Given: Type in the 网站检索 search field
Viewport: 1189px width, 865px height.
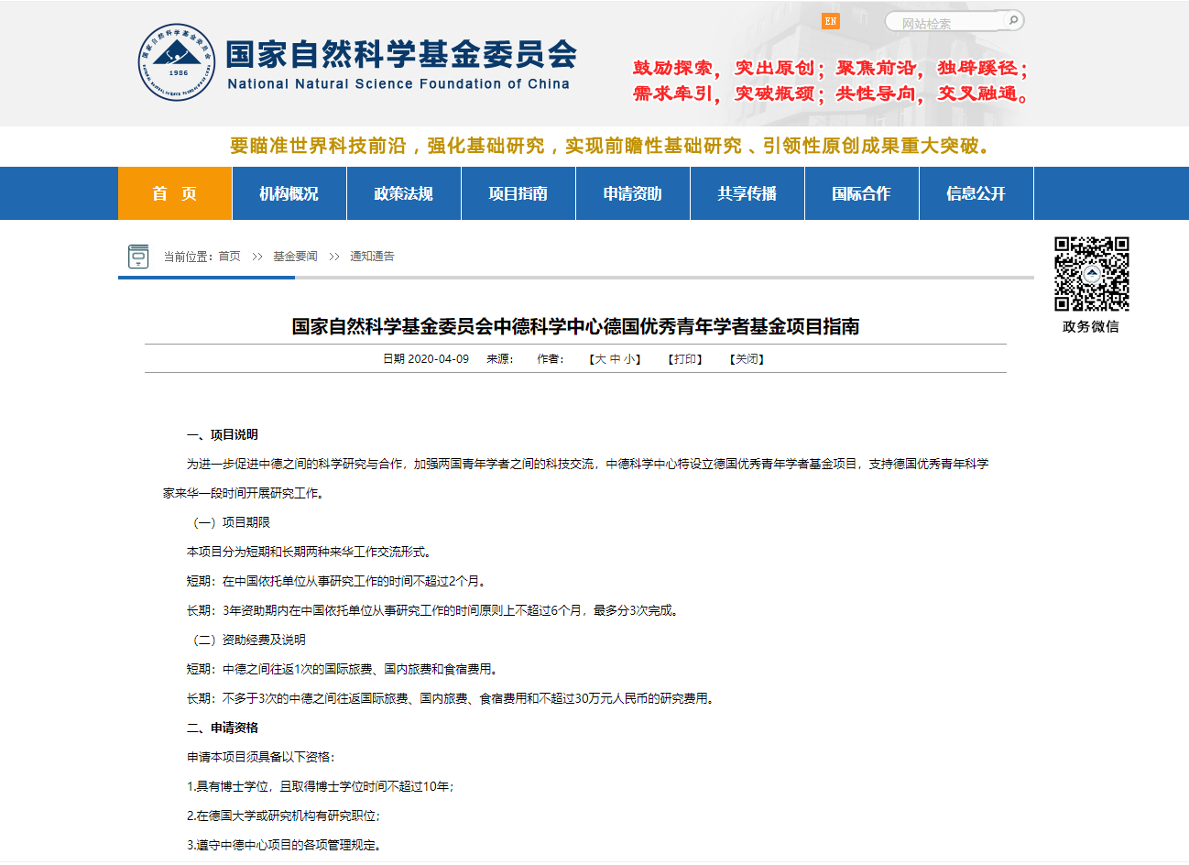Looking at the screenshot, I should coord(944,22).
